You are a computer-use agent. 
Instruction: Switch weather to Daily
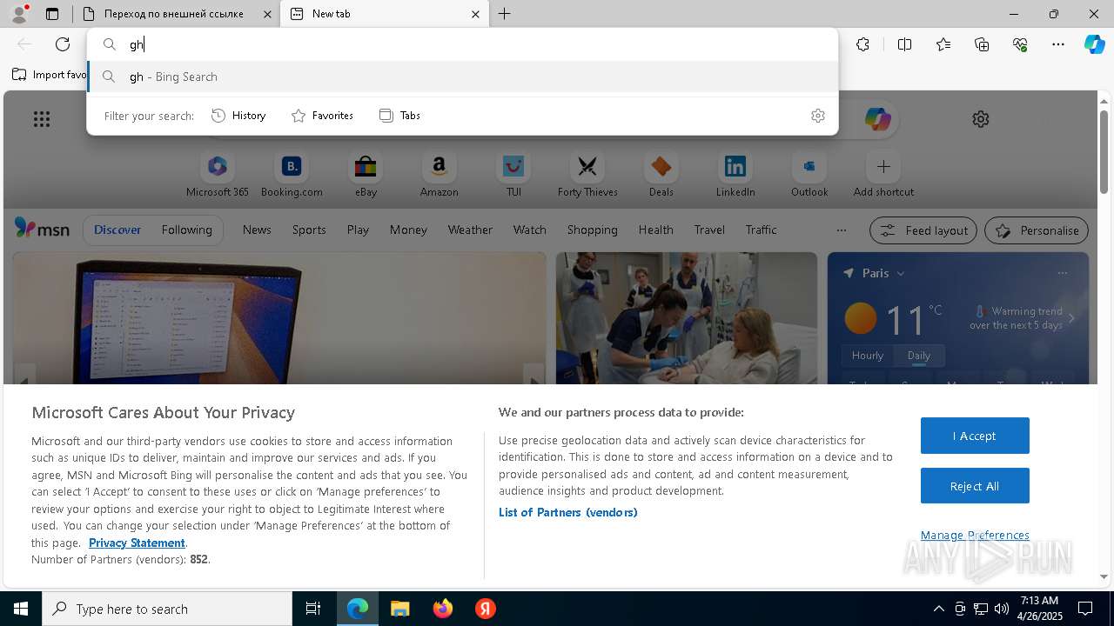pyautogui.click(x=919, y=356)
